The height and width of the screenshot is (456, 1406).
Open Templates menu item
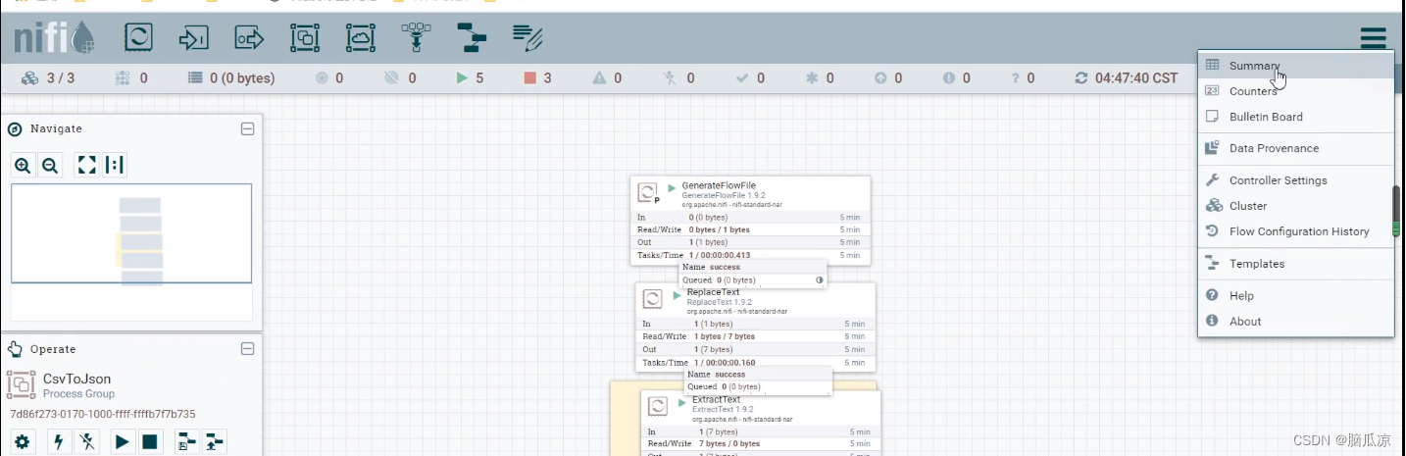(1296, 264)
